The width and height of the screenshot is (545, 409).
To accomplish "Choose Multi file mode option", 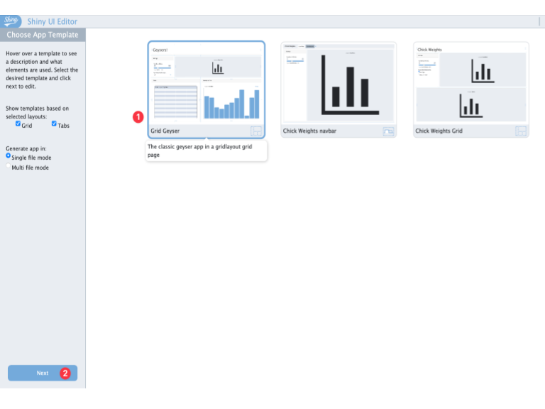I will click(x=9, y=166).
